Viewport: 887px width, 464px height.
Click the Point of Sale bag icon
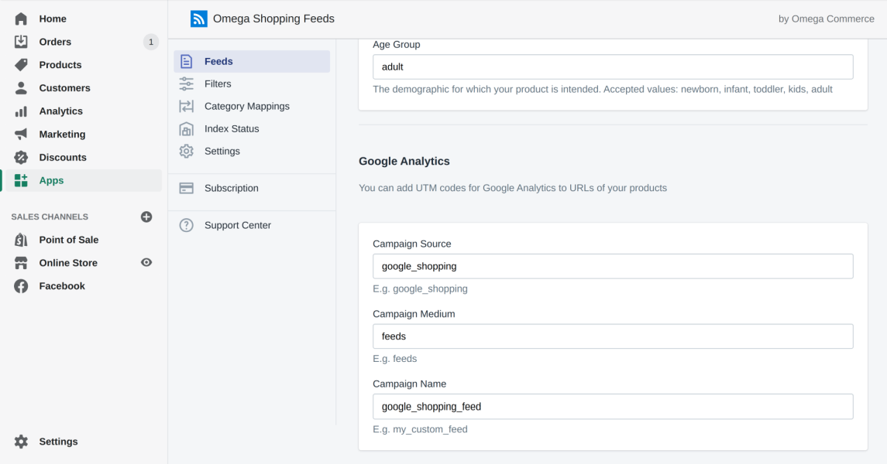pos(21,240)
